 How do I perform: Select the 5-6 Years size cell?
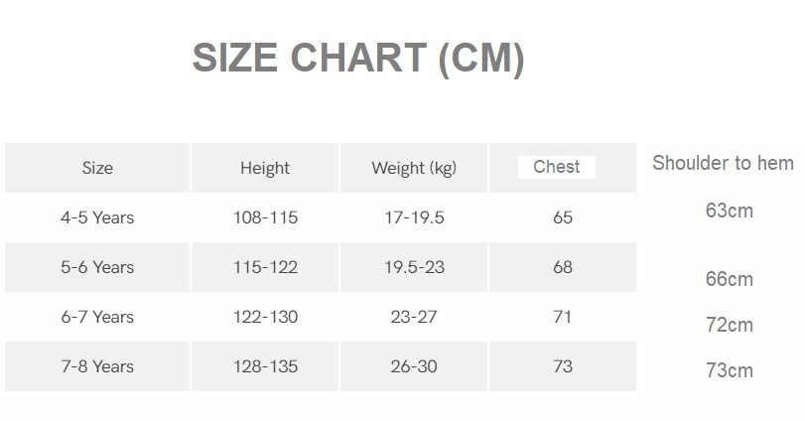97,267
